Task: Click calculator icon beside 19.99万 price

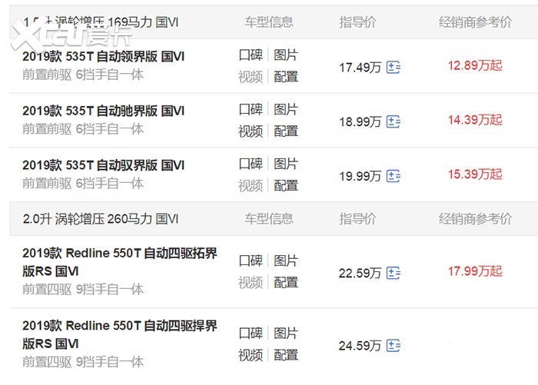Action: (394, 176)
